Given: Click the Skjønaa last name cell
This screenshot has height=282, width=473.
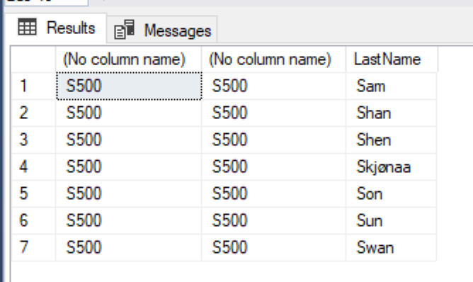Looking at the screenshot, I should tap(392, 167).
